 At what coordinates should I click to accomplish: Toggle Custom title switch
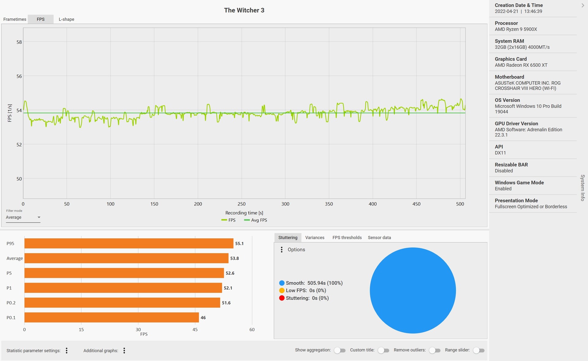(383, 350)
